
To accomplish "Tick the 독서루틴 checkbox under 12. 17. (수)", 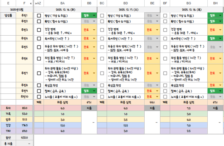I will pos(102,38).
